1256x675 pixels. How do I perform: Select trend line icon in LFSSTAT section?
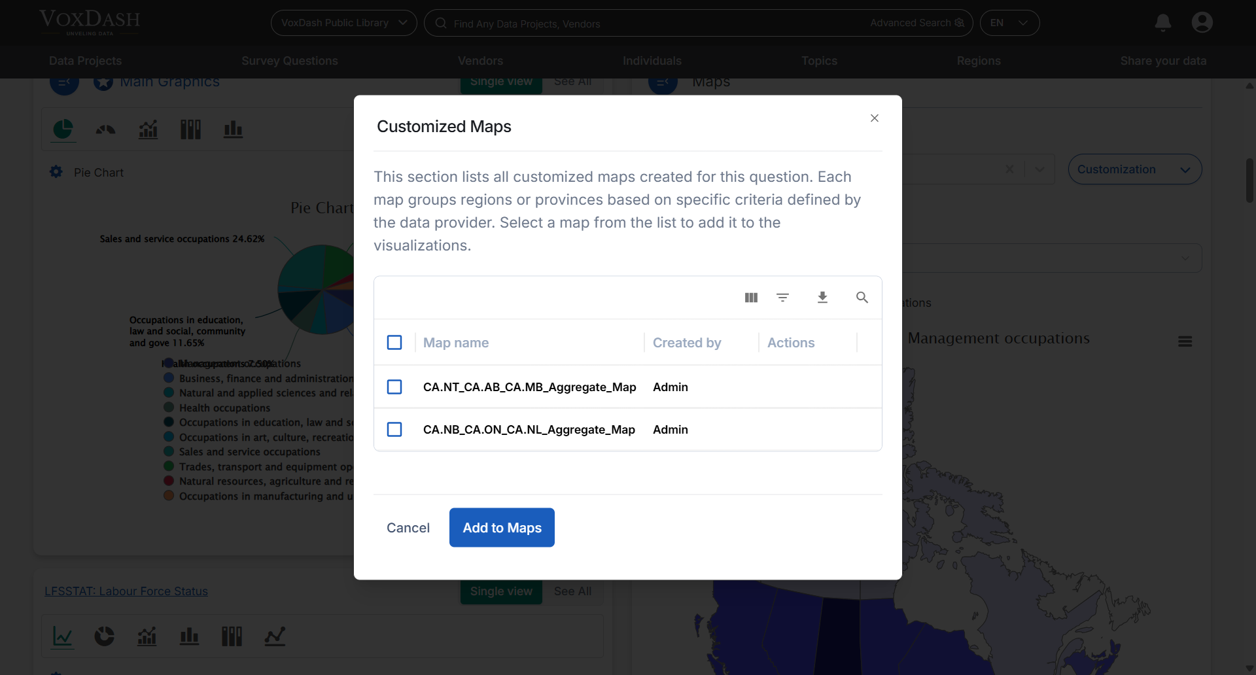275,636
